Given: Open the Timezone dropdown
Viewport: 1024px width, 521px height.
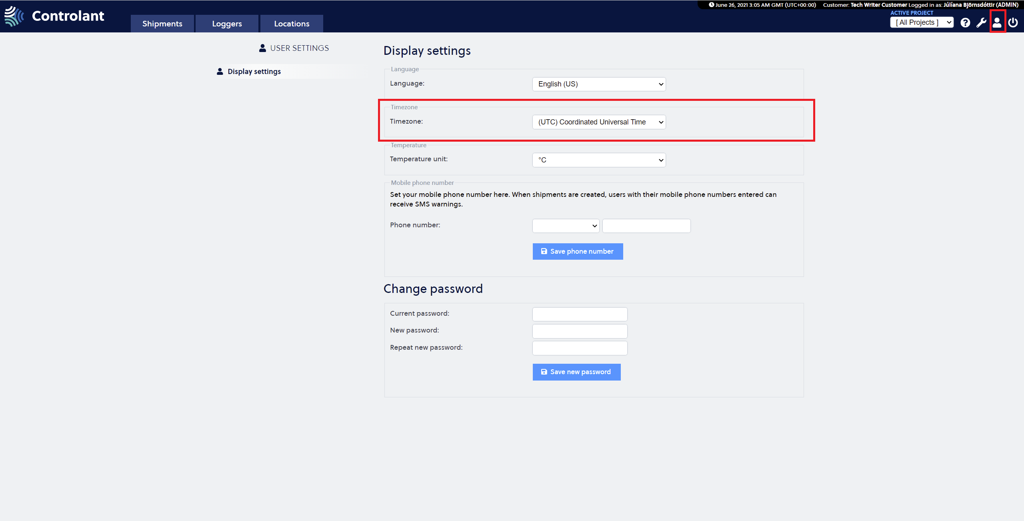Looking at the screenshot, I should coord(599,122).
